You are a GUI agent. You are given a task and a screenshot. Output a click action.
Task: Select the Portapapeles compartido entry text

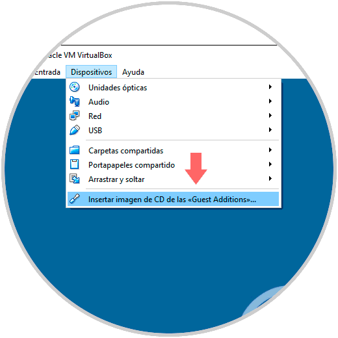click(x=131, y=165)
